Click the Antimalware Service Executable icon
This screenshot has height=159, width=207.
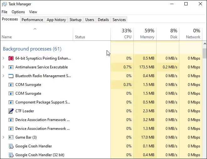click(x=11, y=67)
